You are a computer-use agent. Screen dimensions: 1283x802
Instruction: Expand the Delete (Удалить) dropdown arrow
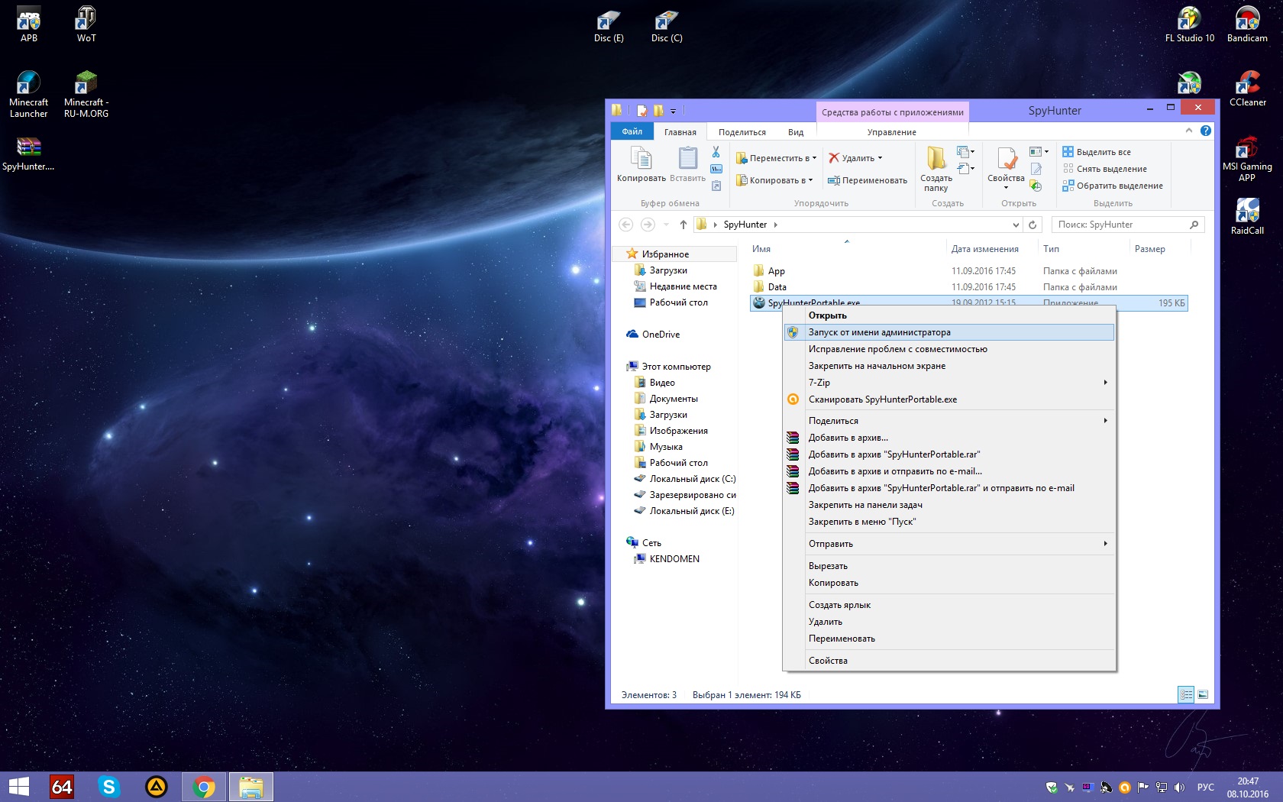[880, 158]
